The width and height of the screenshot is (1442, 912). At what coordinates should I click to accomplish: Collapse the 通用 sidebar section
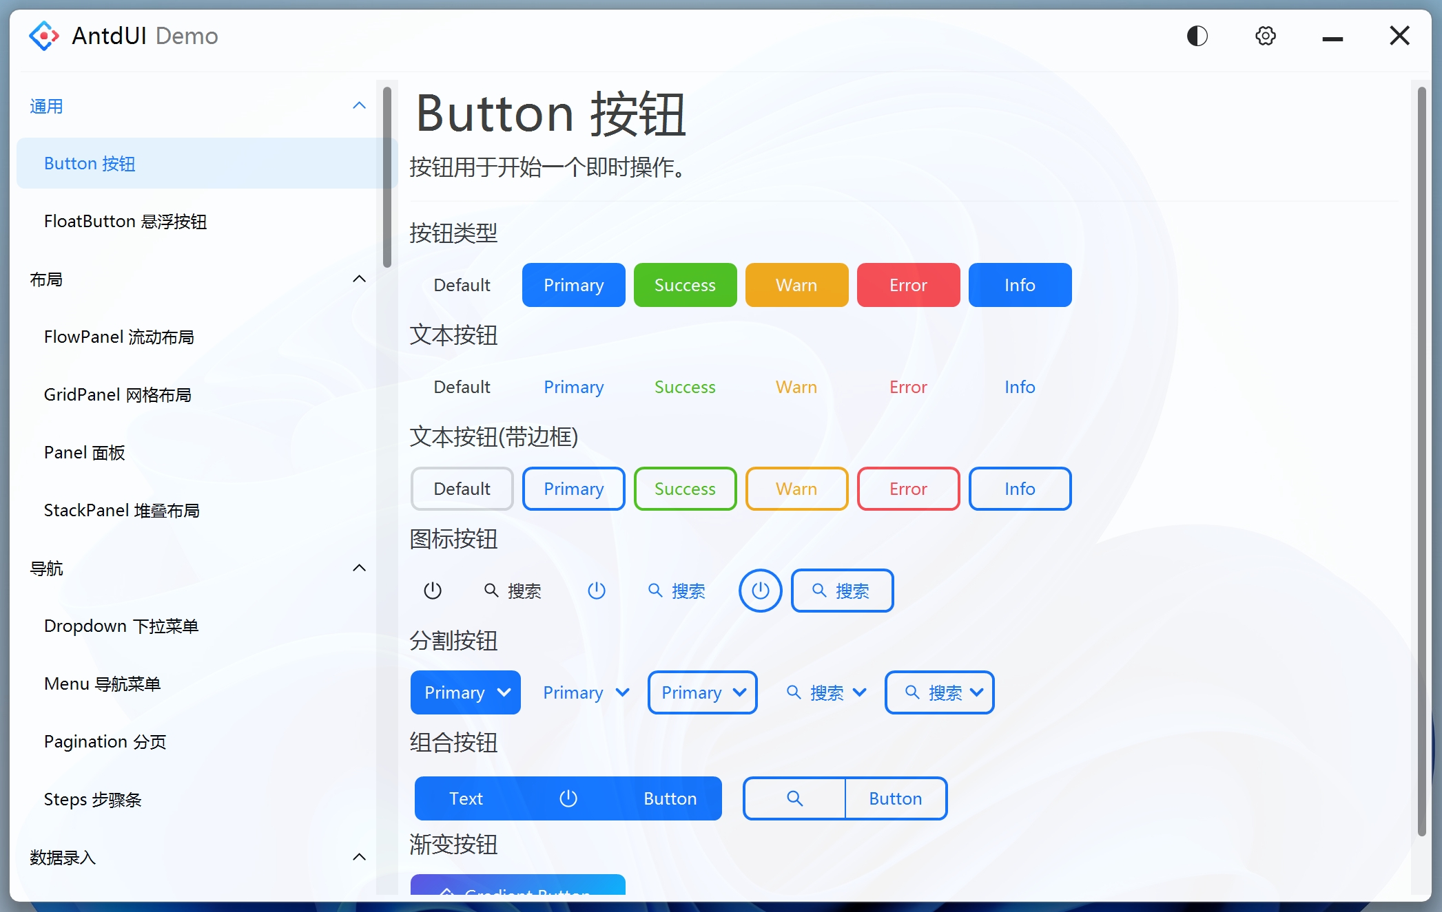359,106
